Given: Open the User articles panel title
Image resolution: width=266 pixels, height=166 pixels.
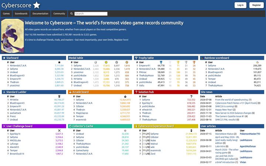Looking at the screenshot, I should click(x=208, y=126).
